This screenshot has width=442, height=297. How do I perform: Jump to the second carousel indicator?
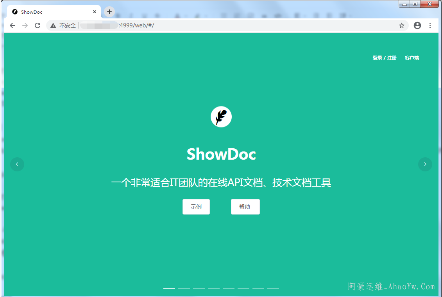pyautogui.click(x=184, y=288)
